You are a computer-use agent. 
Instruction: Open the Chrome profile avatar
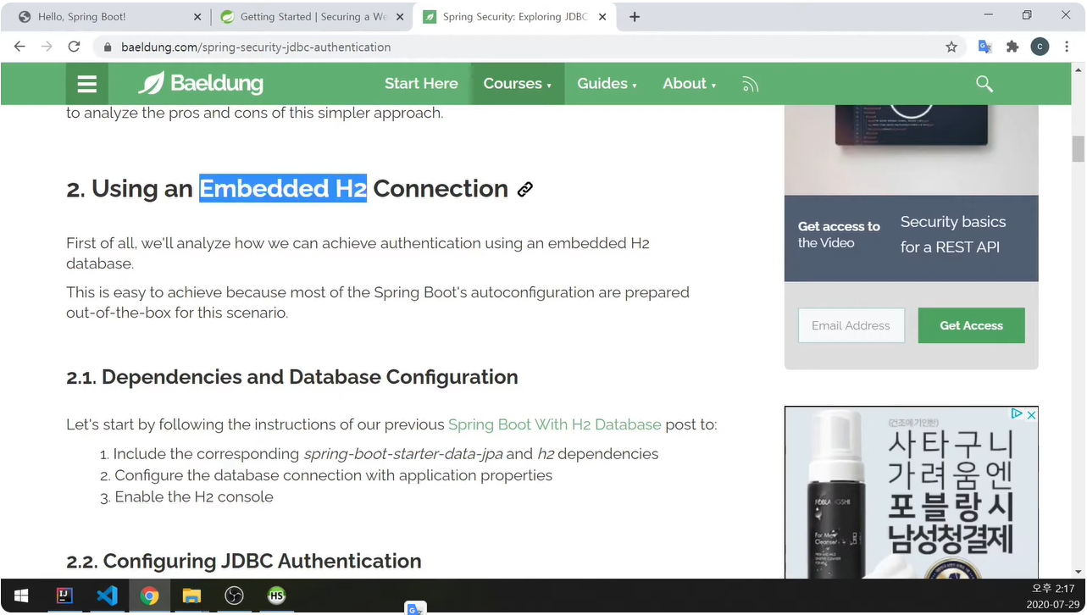(x=1040, y=47)
